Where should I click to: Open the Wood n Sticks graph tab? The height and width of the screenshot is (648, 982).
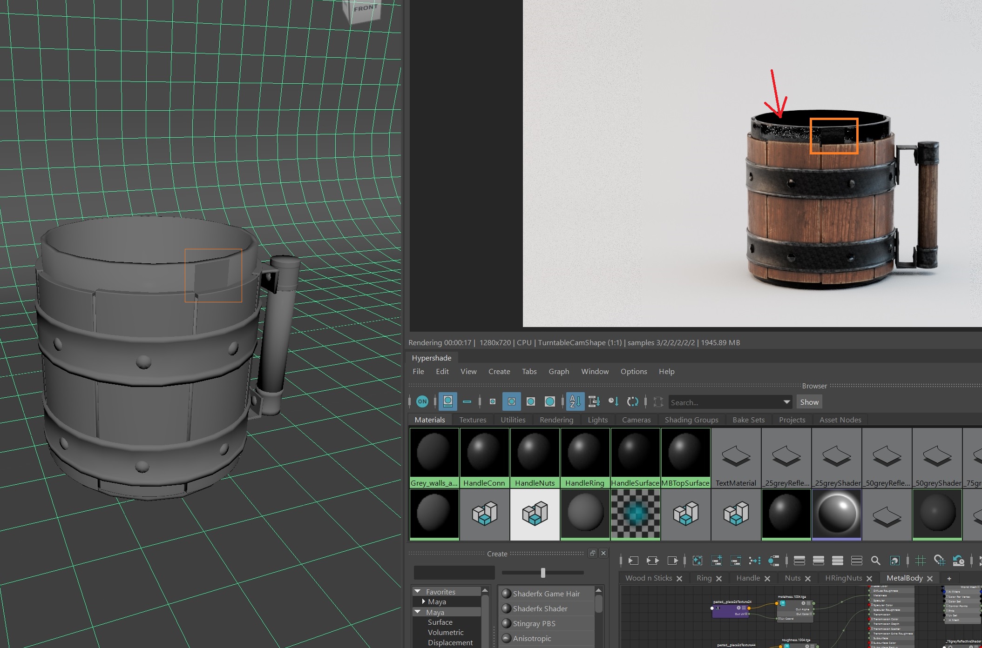(649, 578)
